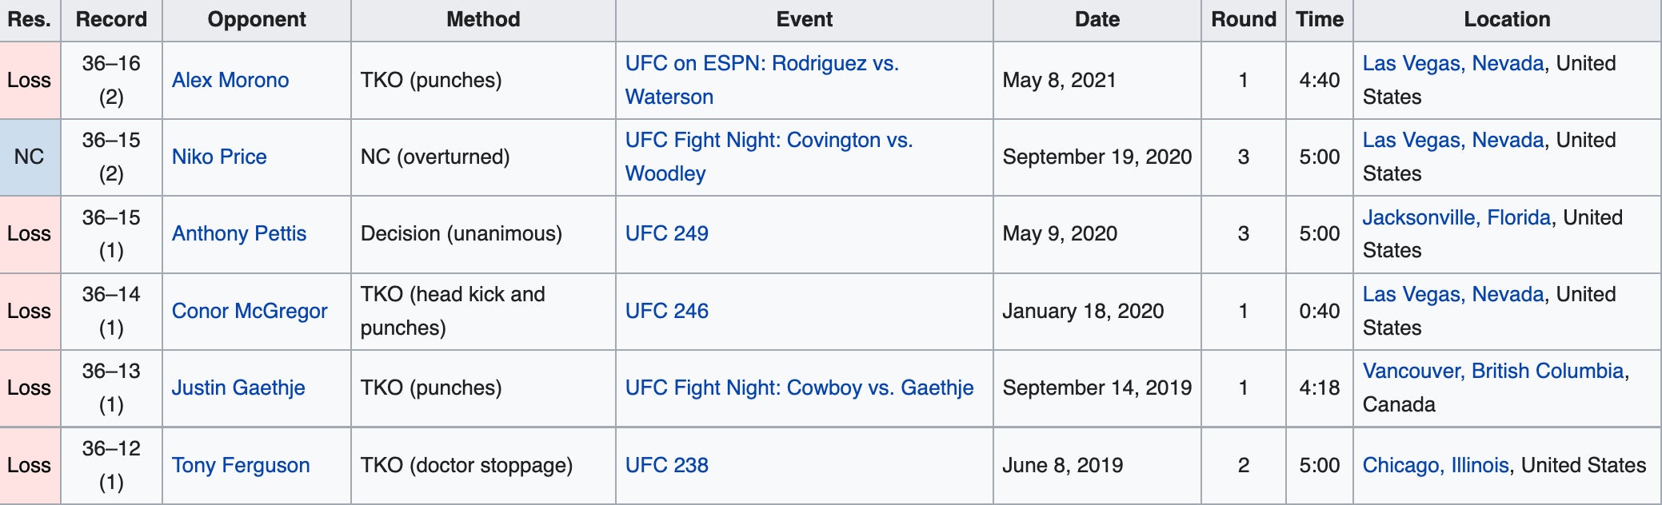Click the UFC 238 event link
The image size is (1662, 505).
point(667,466)
